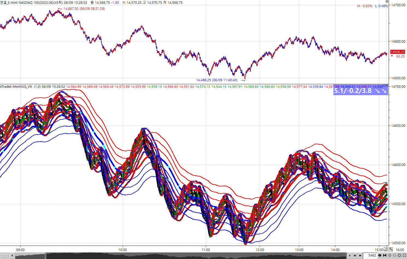Click the high label 14,687.50 (06/09 09:21:29)
407x259 pixels.
pyautogui.click(x=84, y=9)
